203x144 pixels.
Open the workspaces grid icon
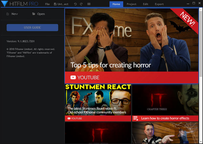[89, 4]
